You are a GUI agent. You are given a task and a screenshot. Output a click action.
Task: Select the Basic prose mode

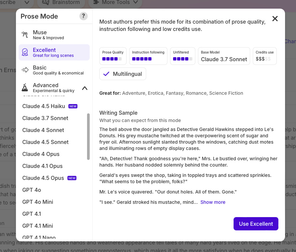[x=54, y=70]
